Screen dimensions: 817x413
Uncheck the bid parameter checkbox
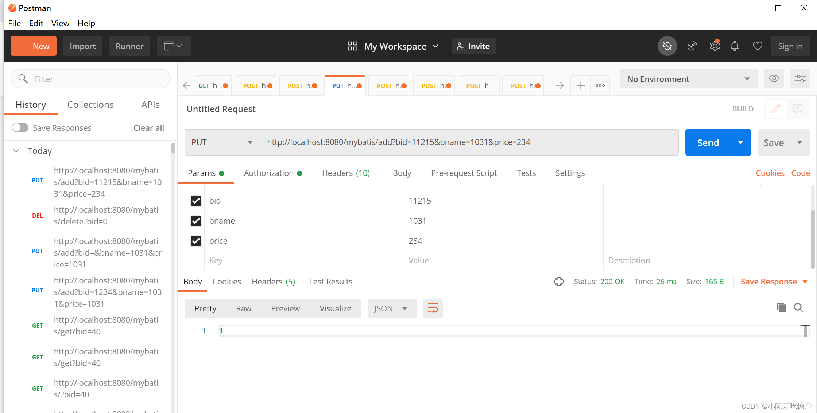coord(196,201)
